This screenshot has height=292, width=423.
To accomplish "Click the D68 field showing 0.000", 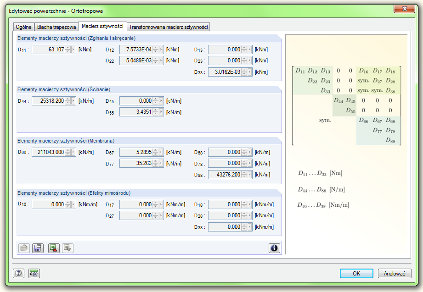I will pyautogui.click(x=225, y=152).
